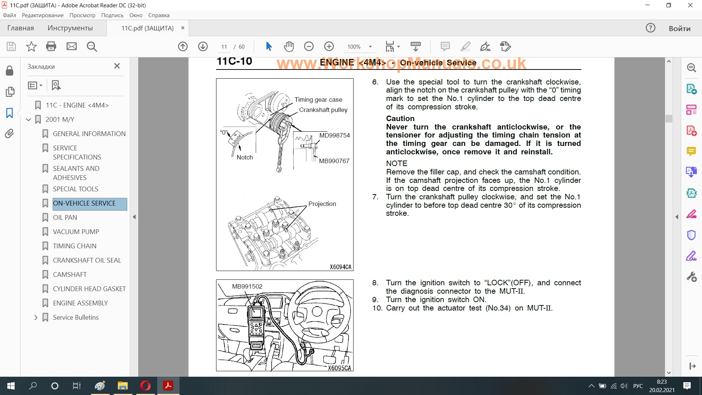Open the zoom level dropdown
Viewport: 702px width, 395px height.
[x=370, y=47]
